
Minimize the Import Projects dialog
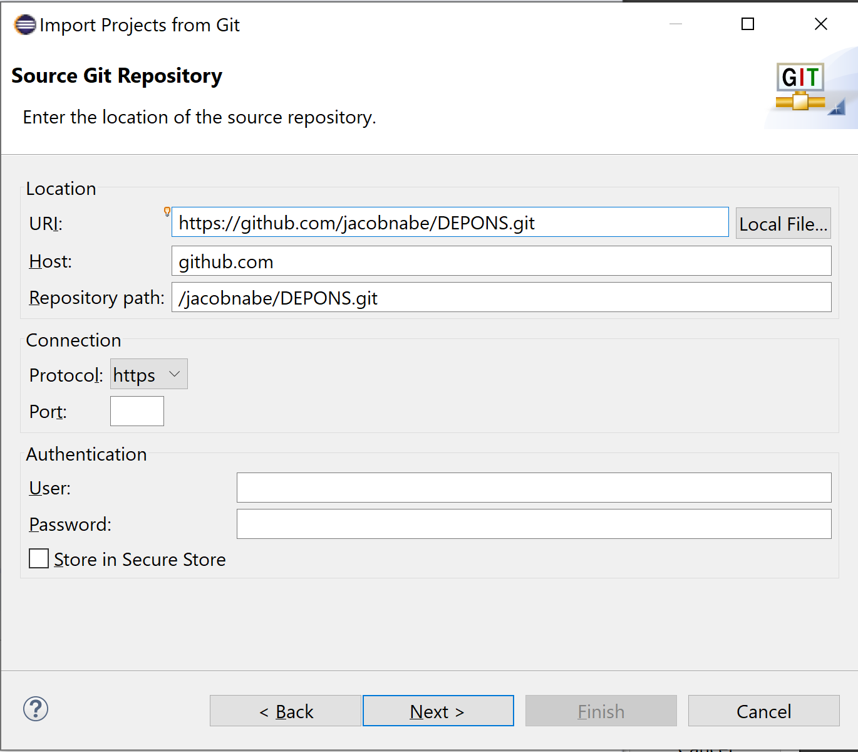tap(676, 24)
